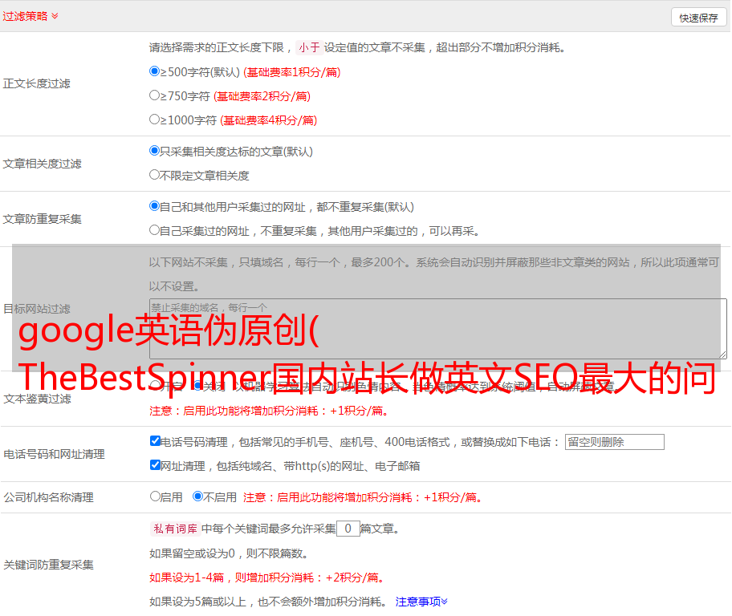Click the 留空则删除 replacement phone field
This screenshot has width=732, height=616.
(x=614, y=442)
